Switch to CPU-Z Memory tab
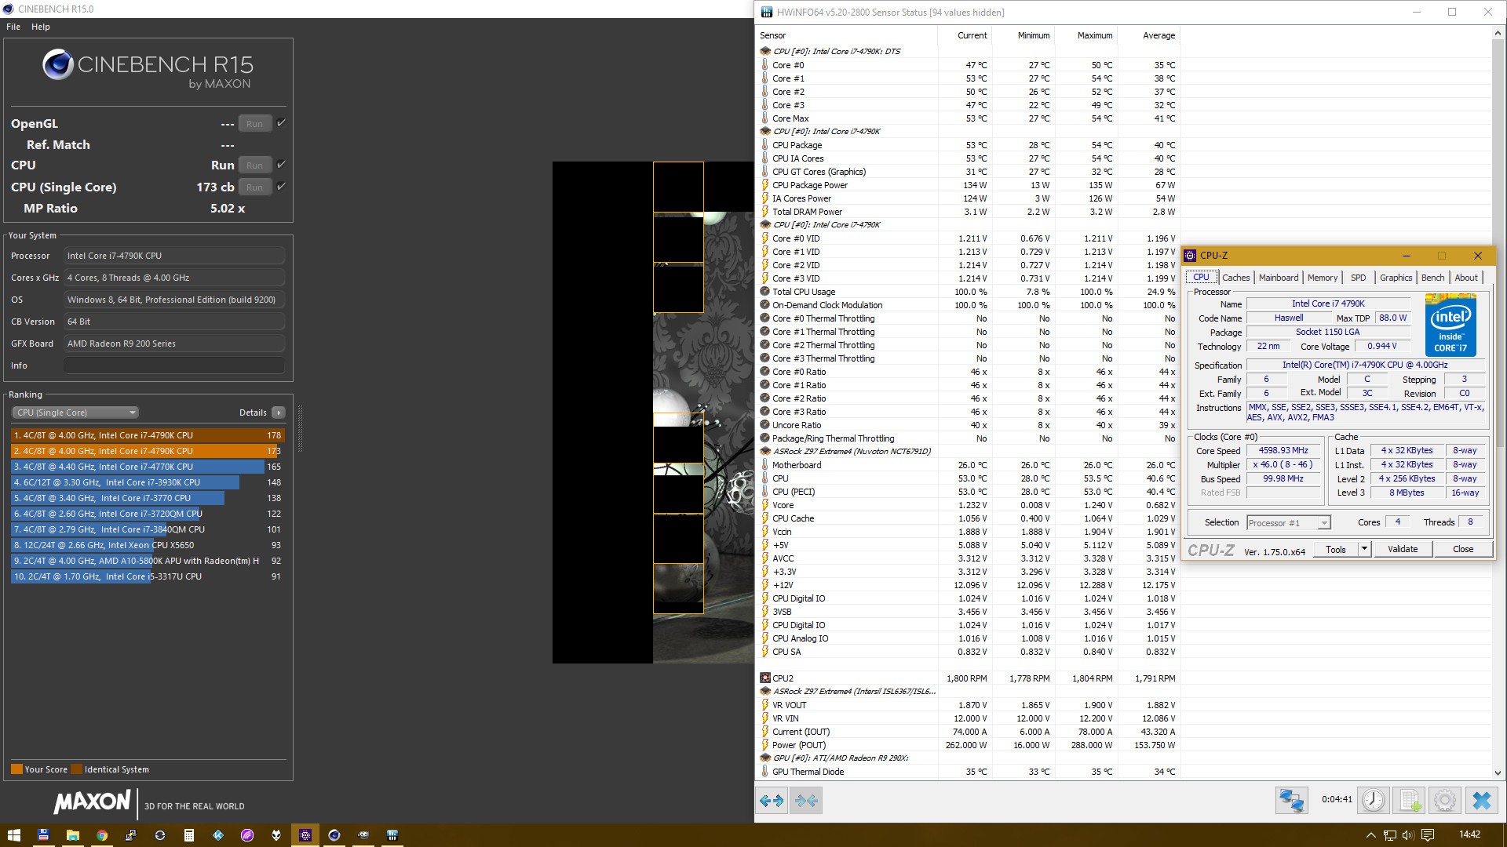 [1323, 278]
